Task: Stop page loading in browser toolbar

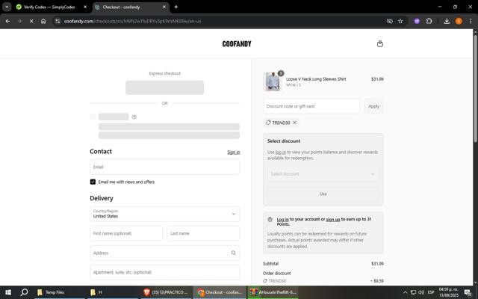Action: [x=31, y=21]
